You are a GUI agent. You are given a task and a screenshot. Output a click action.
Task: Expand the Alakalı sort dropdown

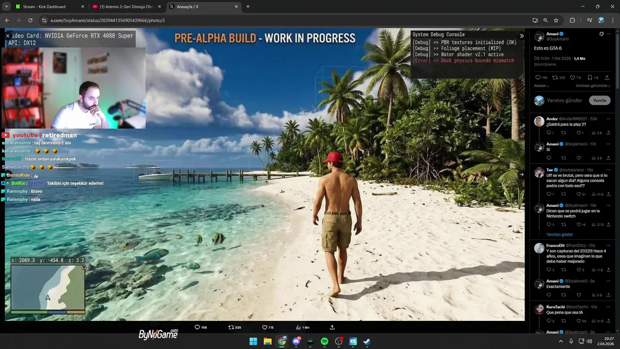point(542,86)
